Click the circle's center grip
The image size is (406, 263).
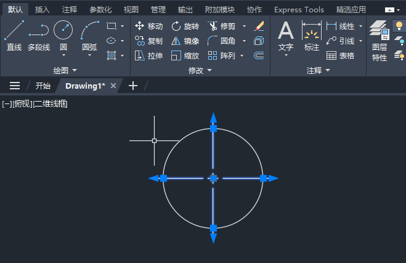[x=213, y=178]
